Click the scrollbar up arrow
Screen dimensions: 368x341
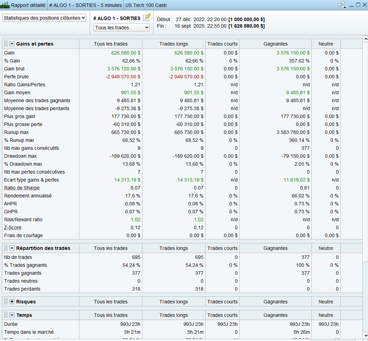[x=365, y=39]
